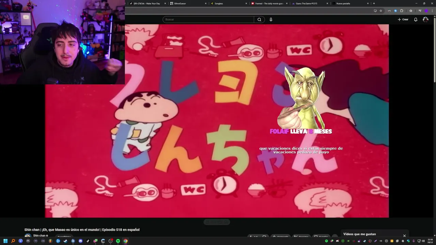Close the EthnoGuessr tab
This screenshot has width=436, height=245.
tap(206, 3)
